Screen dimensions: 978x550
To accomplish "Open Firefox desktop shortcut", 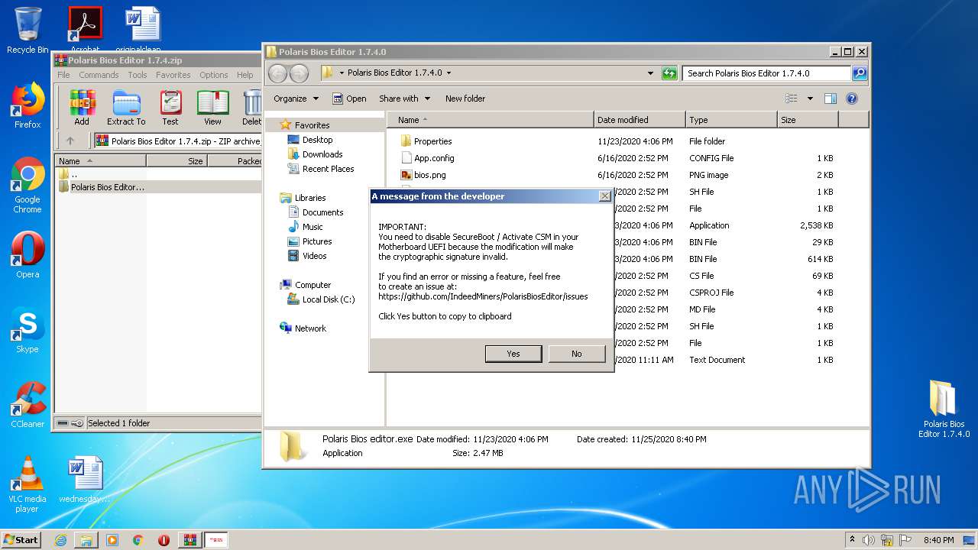I will (x=28, y=105).
